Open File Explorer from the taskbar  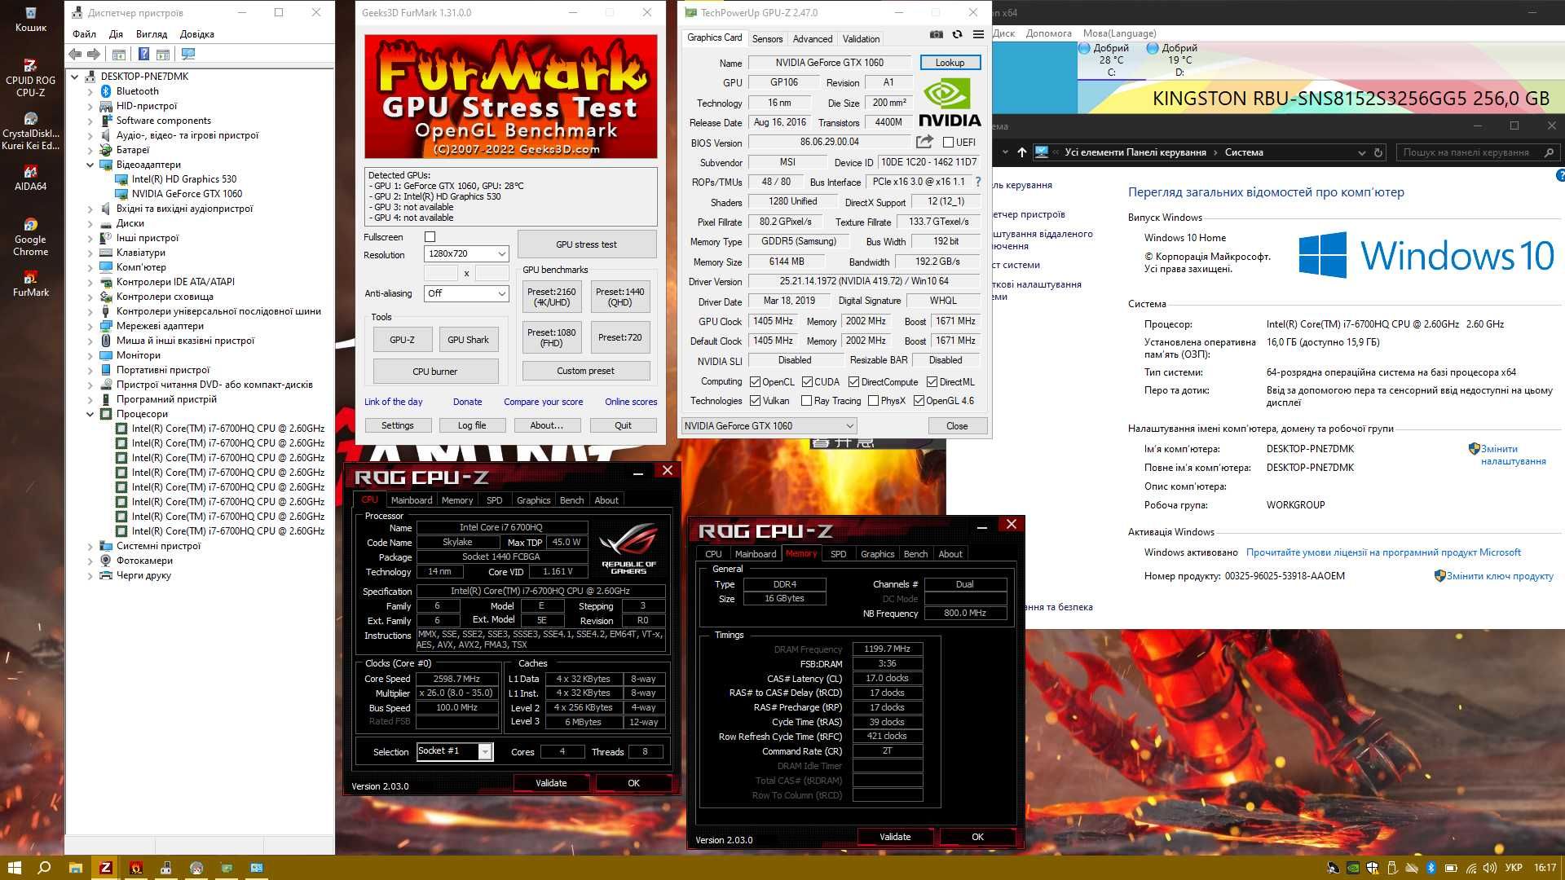click(x=75, y=868)
